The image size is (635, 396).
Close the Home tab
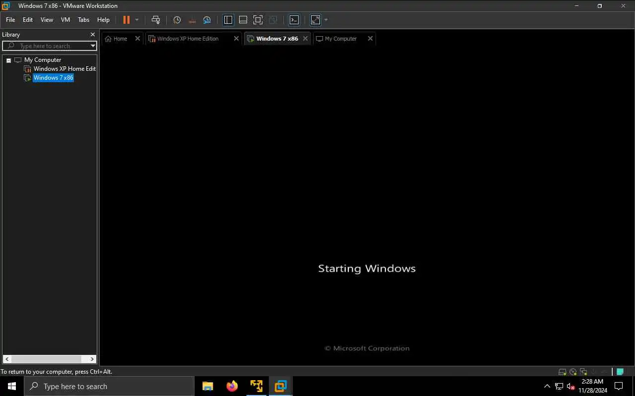[x=138, y=39]
